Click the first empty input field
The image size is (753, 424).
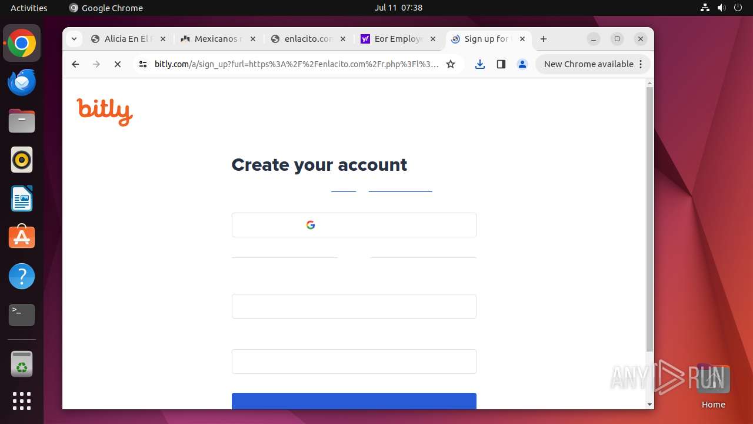coord(354,306)
